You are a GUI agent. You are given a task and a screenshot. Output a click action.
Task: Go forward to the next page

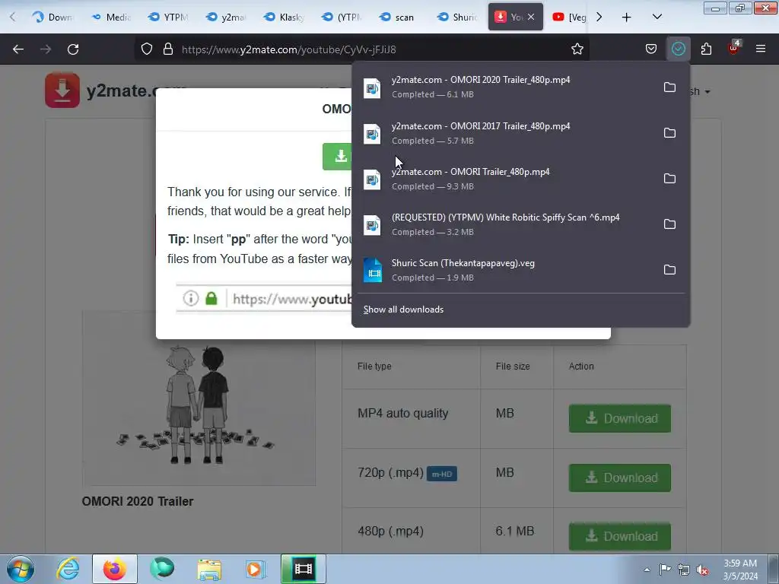coord(46,49)
